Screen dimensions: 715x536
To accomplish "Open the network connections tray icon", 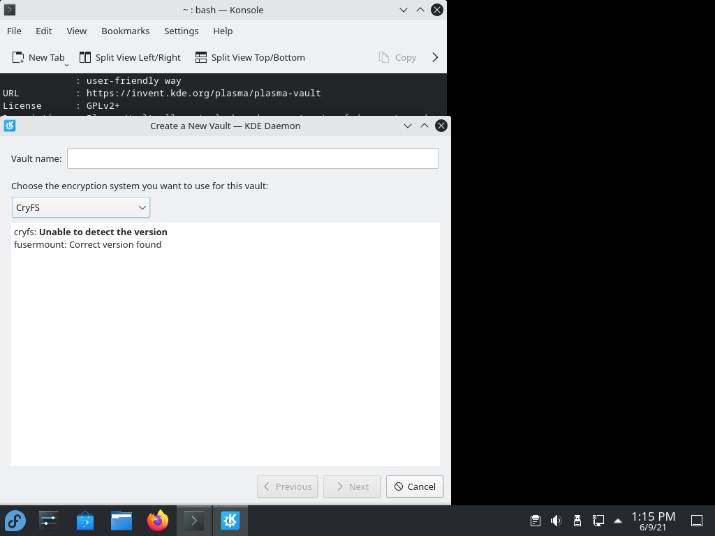I will tap(598, 521).
